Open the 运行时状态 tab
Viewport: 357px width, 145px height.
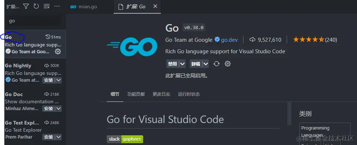click(x=189, y=94)
